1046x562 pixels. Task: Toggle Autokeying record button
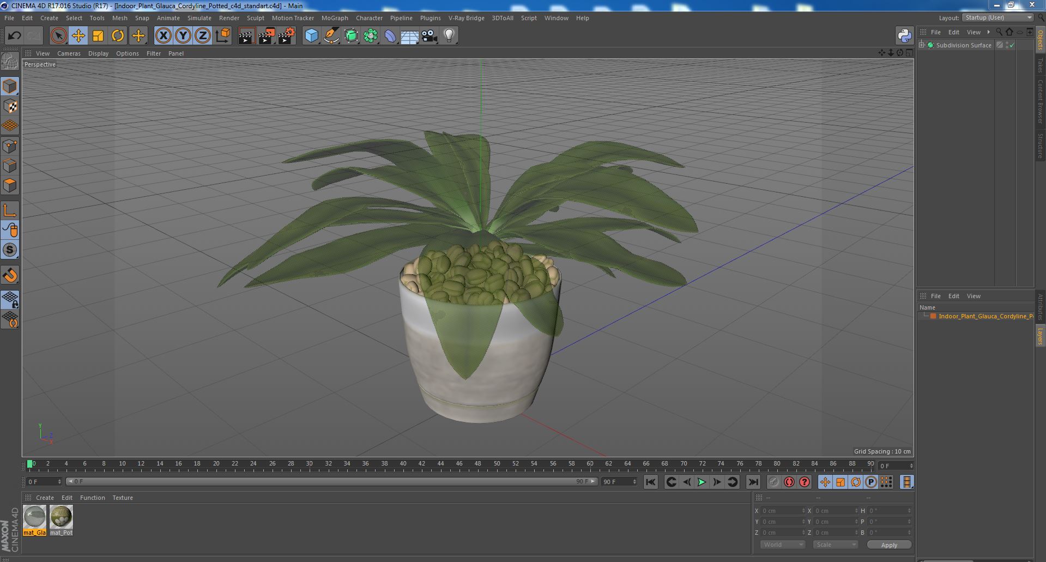789,482
